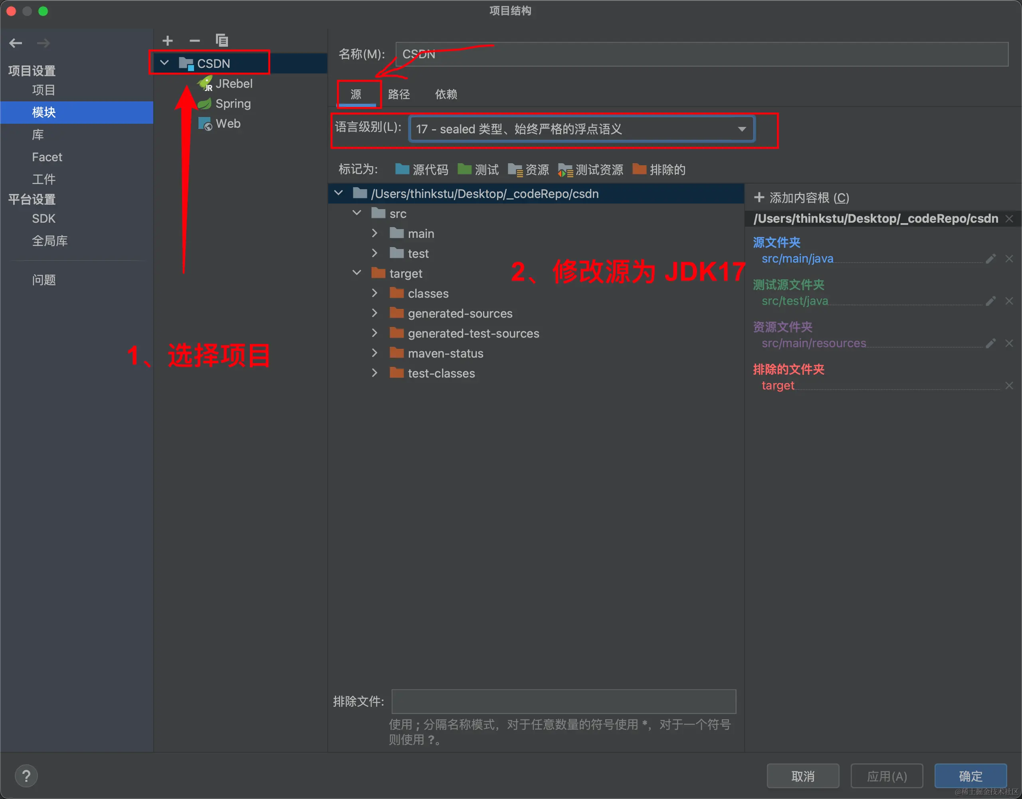Viewport: 1022px width, 799px height.
Task: Mark selected folder as source code
Action: click(x=422, y=170)
